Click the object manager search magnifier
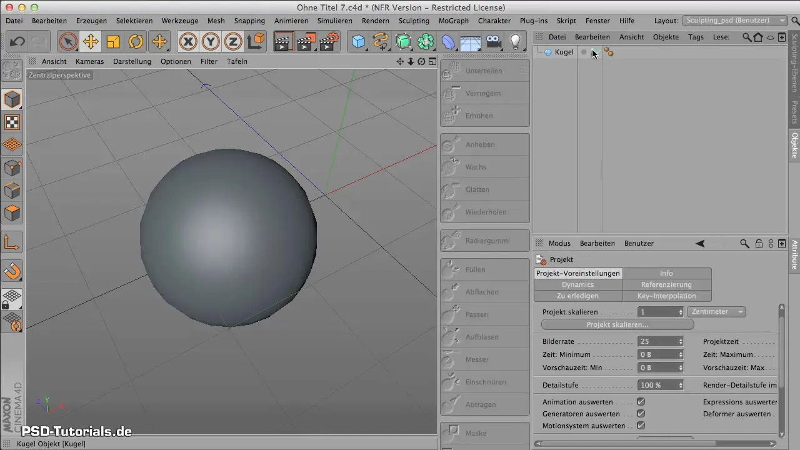800x450 pixels. [747, 37]
